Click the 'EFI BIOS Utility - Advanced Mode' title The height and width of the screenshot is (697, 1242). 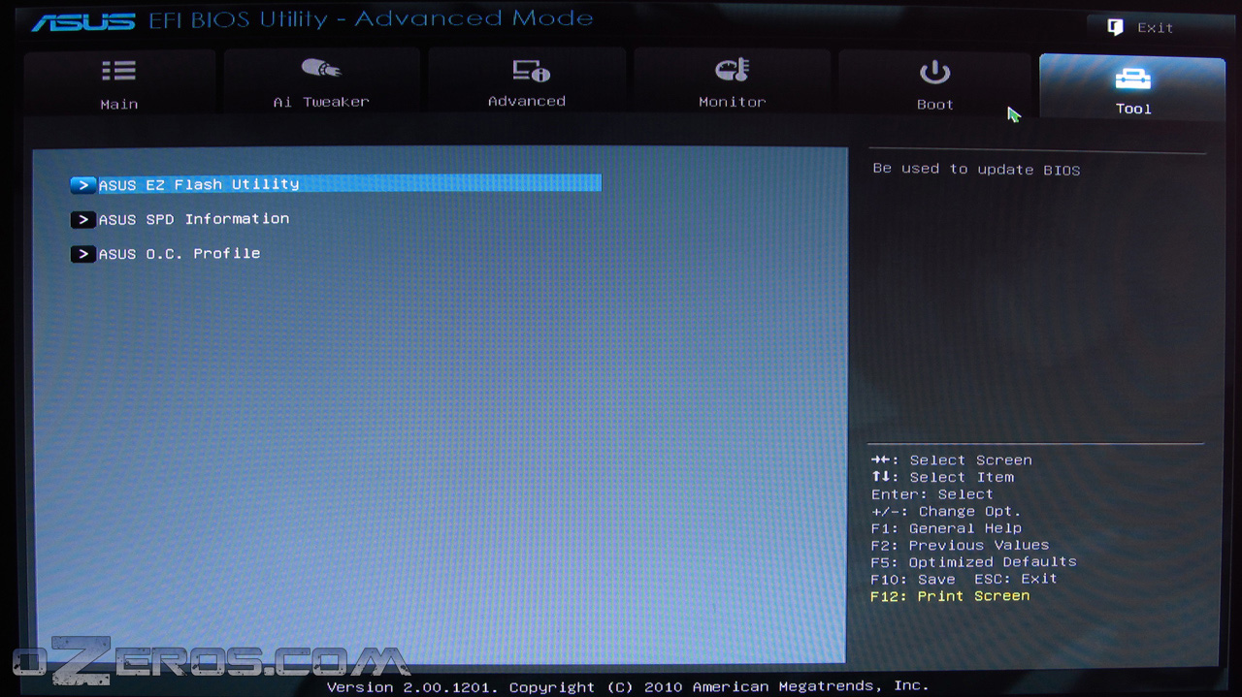tap(371, 19)
